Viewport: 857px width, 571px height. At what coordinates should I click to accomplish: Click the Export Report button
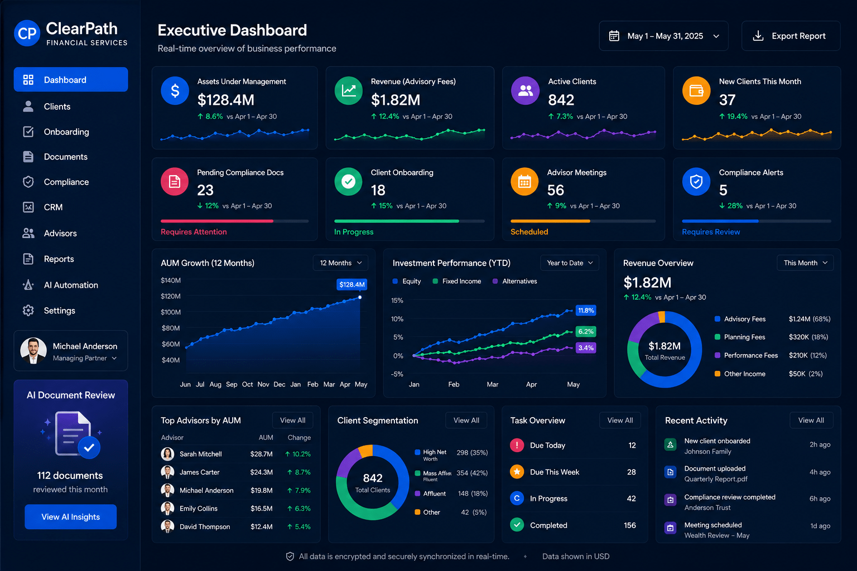[x=791, y=36]
